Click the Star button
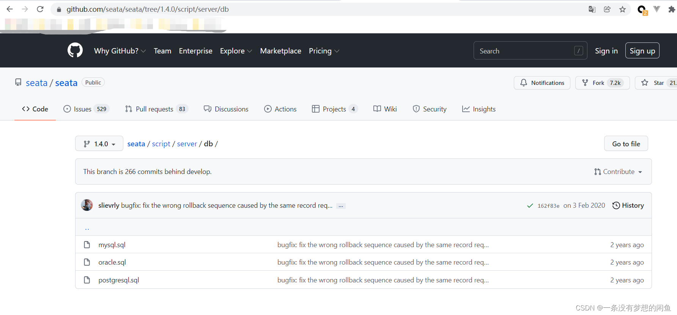Image resolution: width=677 pixels, height=315 pixels. (x=656, y=83)
